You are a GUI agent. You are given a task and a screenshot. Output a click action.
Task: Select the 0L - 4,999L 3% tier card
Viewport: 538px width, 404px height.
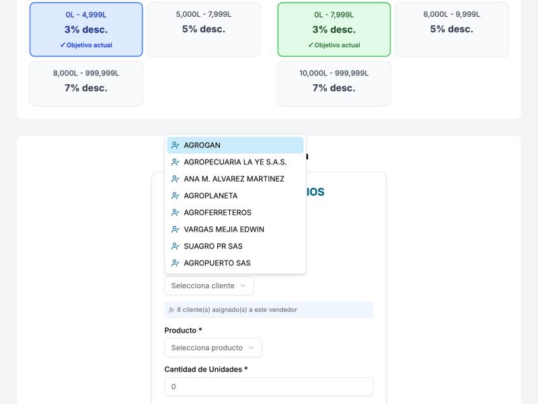(x=86, y=30)
